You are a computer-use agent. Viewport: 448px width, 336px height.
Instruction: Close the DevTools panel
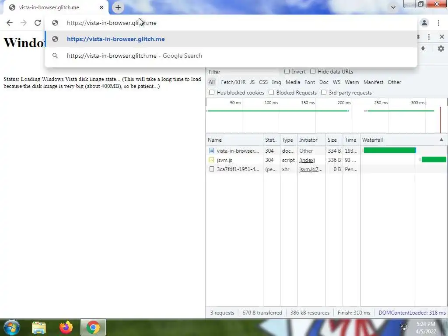442,37
